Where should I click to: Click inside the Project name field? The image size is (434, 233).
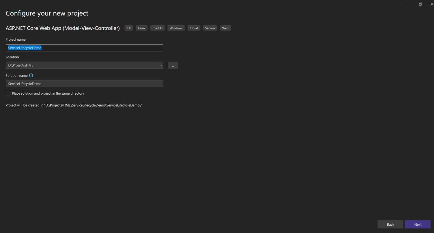point(84,48)
